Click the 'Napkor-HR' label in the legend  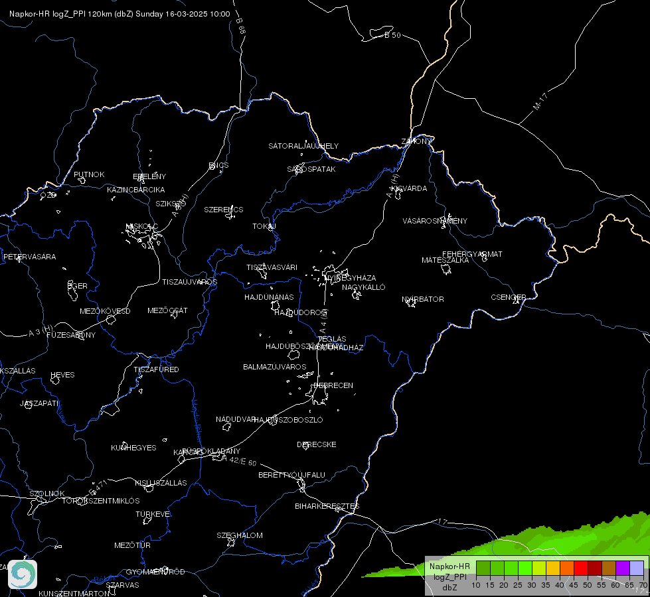coord(449,566)
